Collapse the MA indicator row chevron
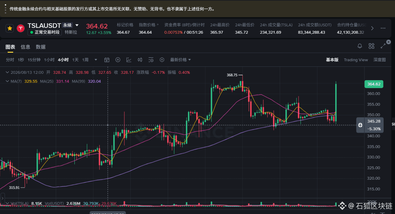Screen dimensions: 395x214 click(7, 81)
